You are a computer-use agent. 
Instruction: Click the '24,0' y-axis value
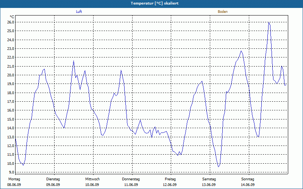click(x=11, y=40)
